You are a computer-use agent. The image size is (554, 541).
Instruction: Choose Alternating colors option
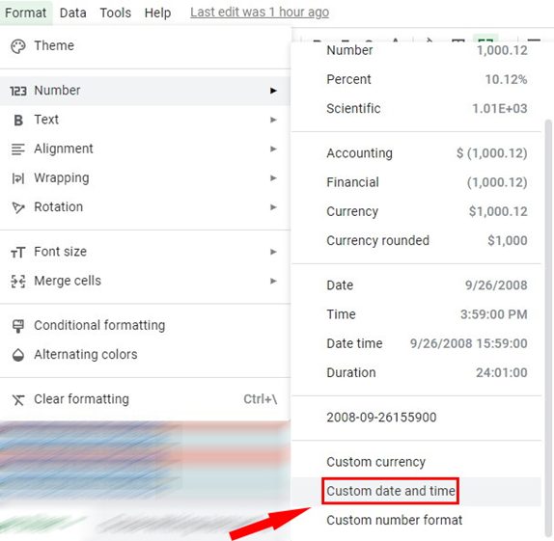(145, 354)
